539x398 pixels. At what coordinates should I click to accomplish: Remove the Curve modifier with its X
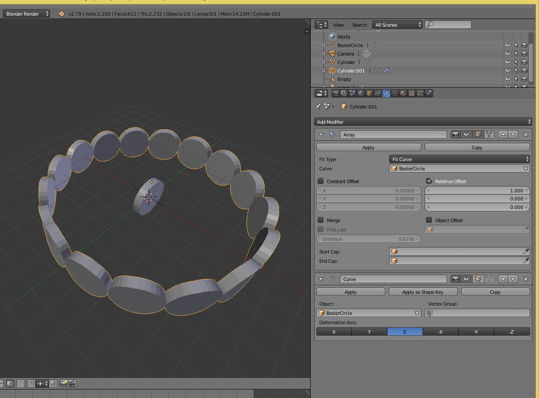coord(526,279)
